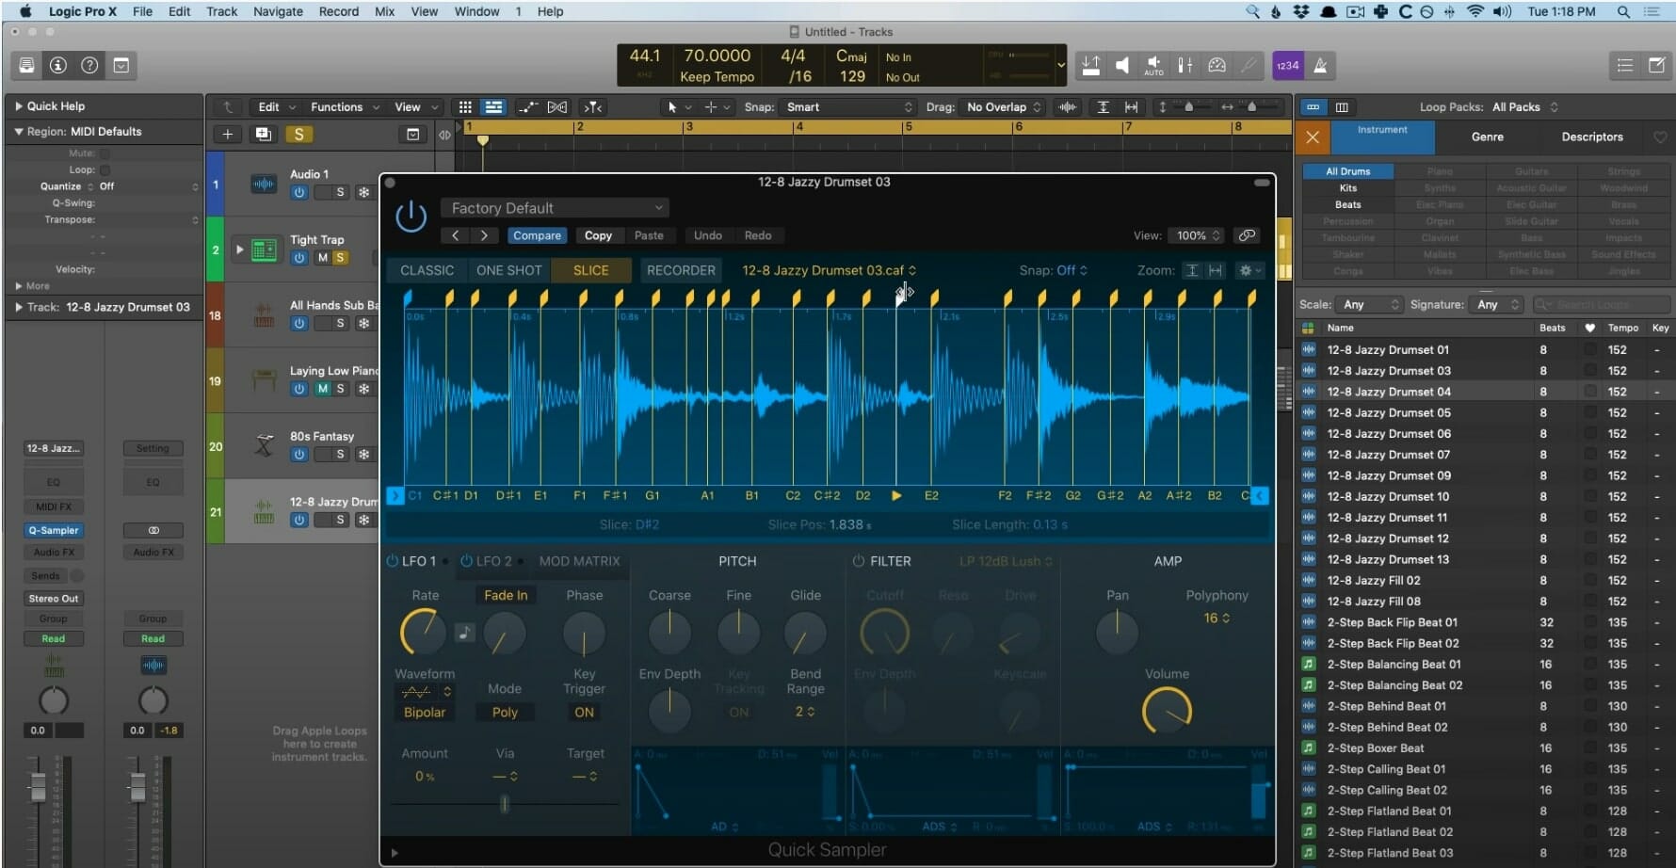Screen dimensions: 1676x868
Task: Click the Compare button
Action: [x=537, y=235]
